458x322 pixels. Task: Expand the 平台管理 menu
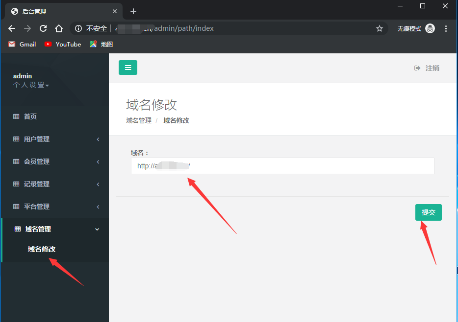(55, 207)
